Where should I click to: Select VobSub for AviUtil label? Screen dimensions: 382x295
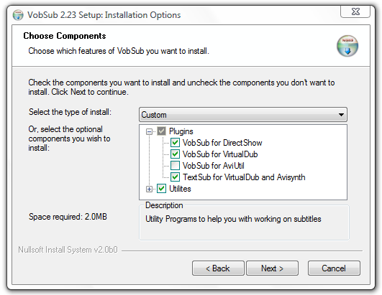[214, 166]
